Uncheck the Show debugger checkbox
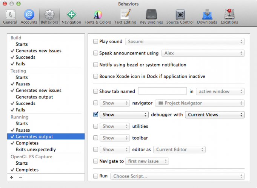257x188 pixels. [95, 114]
